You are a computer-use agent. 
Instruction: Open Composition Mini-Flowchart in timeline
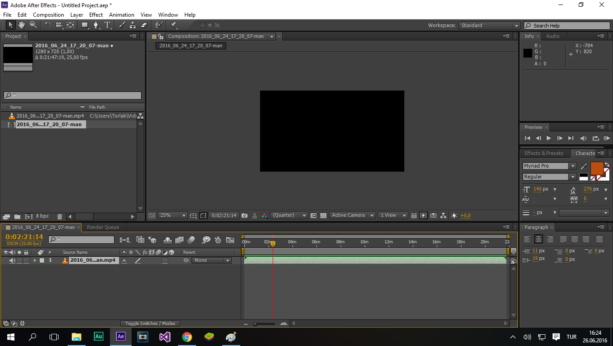click(x=125, y=240)
